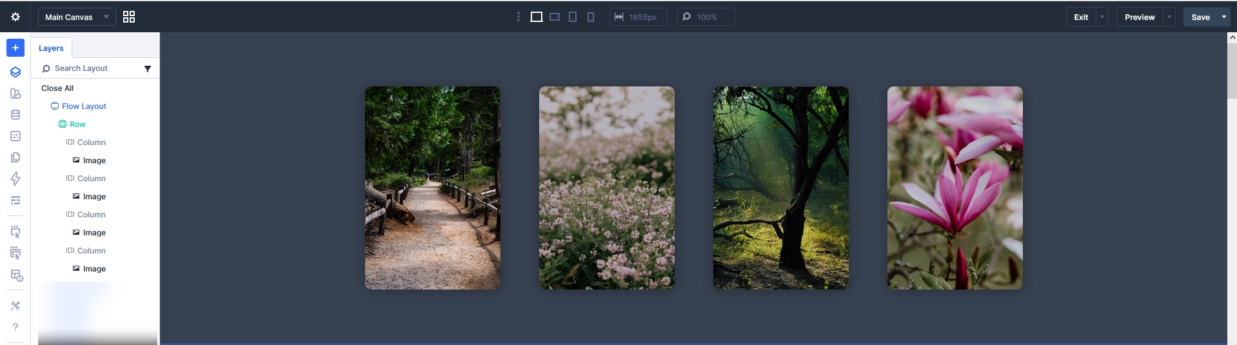This screenshot has width=1237, height=345.
Task: Select the Layers tab
Action: coord(51,48)
